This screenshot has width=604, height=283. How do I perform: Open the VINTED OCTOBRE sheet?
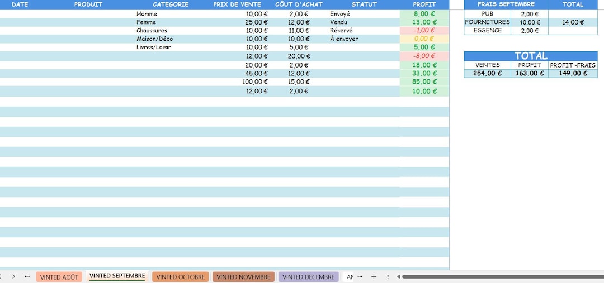click(180, 277)
